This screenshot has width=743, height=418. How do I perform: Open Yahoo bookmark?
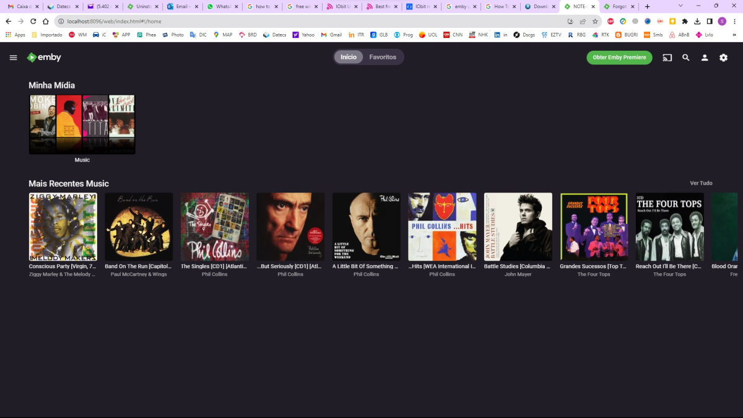click(x=303, y=35)
